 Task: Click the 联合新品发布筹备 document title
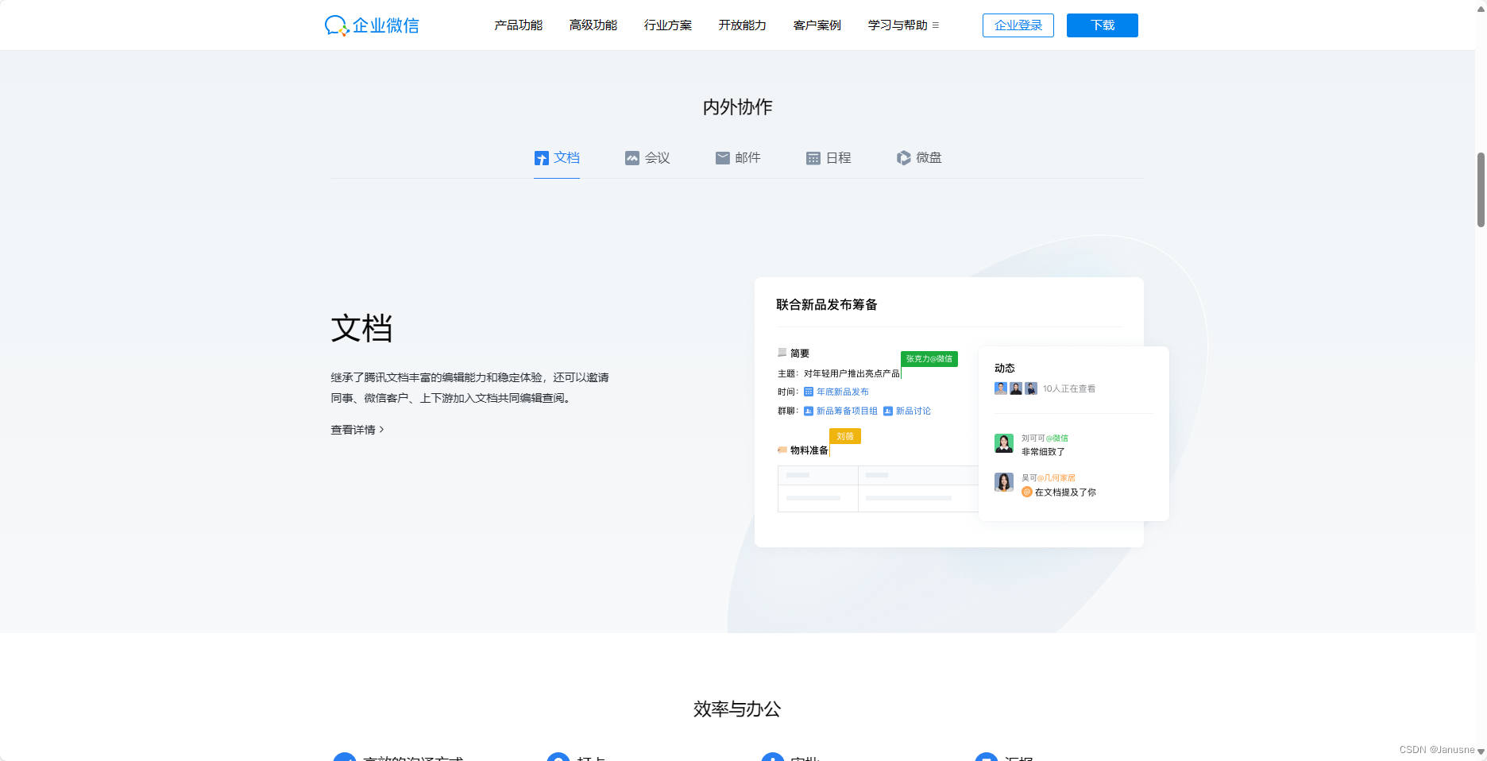pyautogui.click(x=827, y=305)
